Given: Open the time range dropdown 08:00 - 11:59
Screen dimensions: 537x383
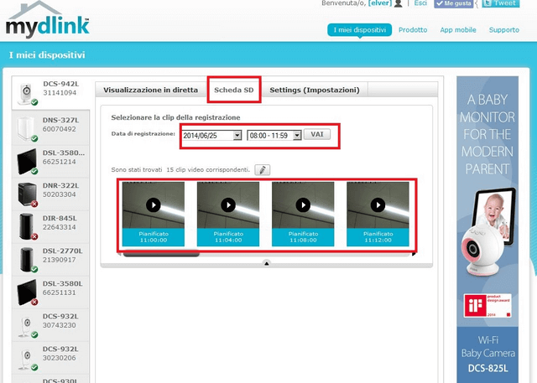Looking at the screenshot, I should pos(274,136).
